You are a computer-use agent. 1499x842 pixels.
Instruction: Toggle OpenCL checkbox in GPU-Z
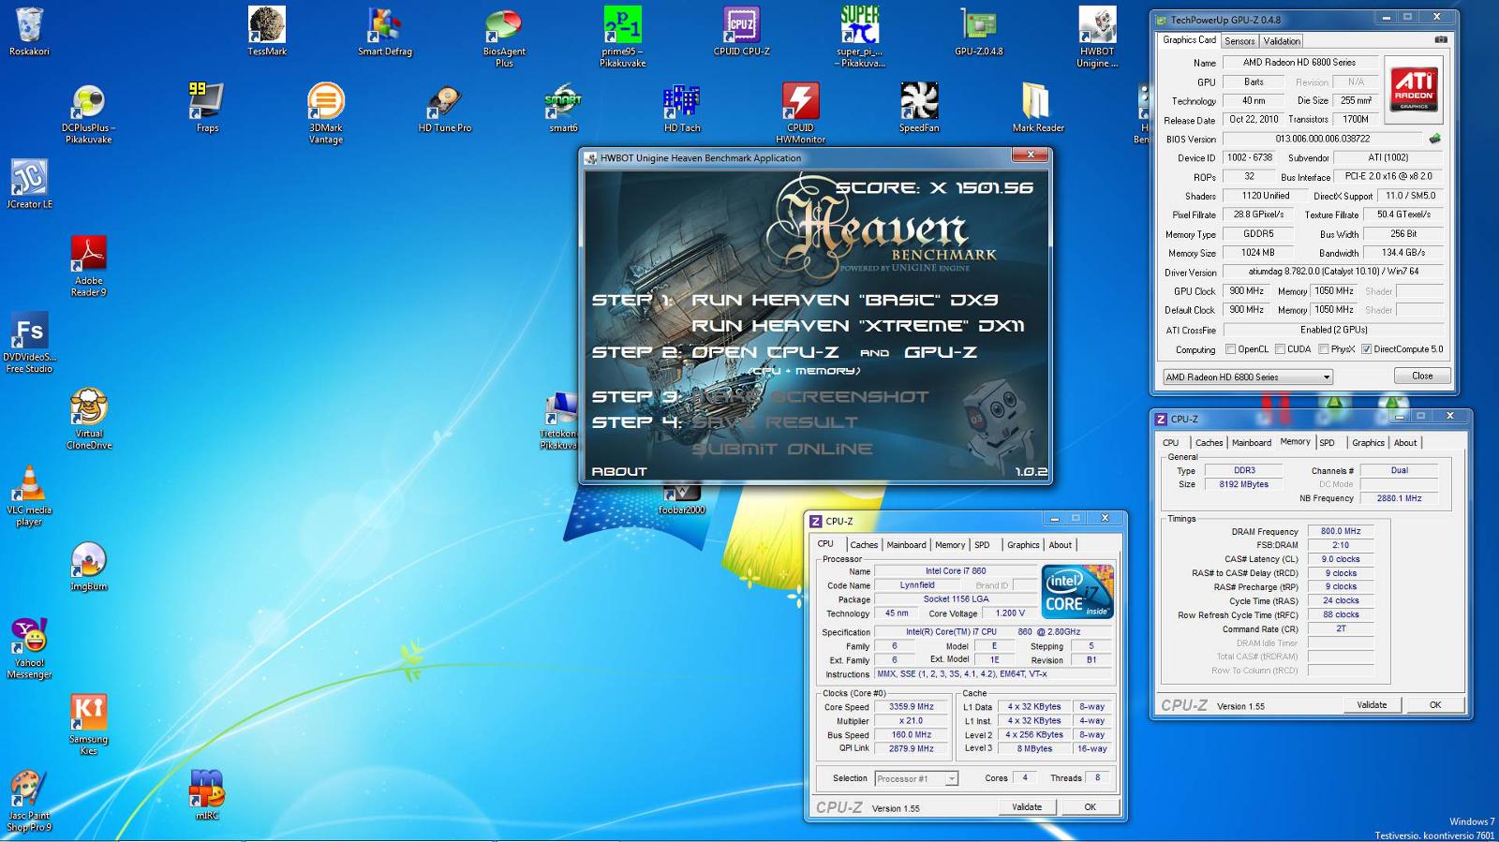pos(1231,349)
